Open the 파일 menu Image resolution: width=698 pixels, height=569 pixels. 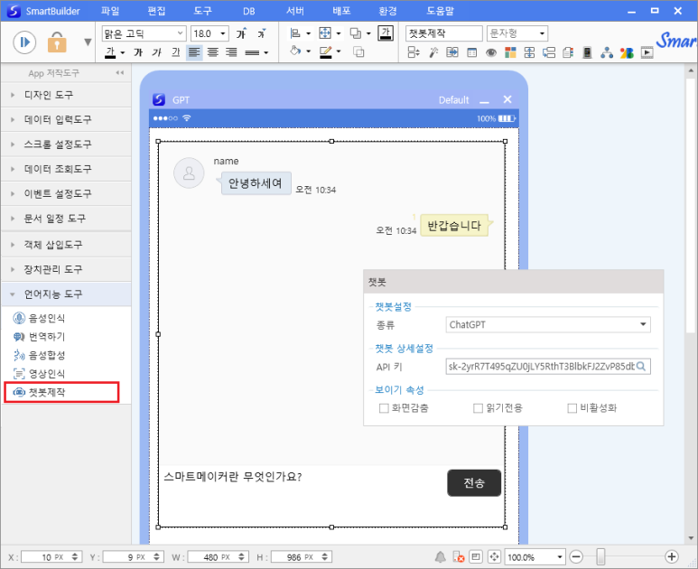click(110, 11)
